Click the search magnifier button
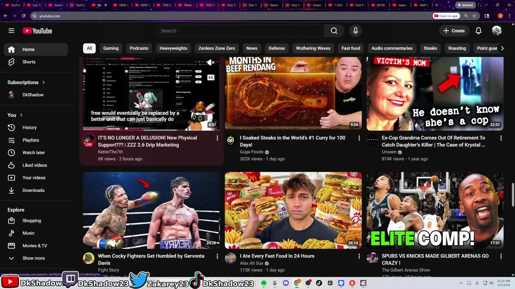Screen dimensions: 515x289 coord(334,31)
